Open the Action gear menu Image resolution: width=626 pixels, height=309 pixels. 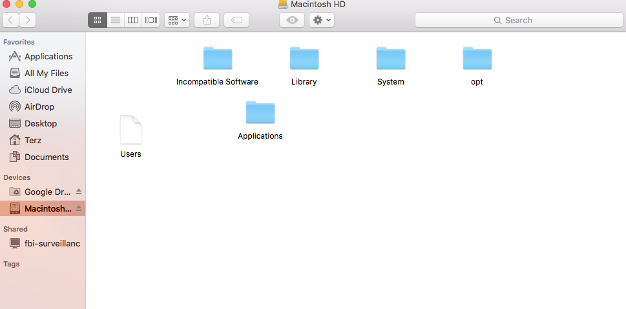[x=322, y=20]
